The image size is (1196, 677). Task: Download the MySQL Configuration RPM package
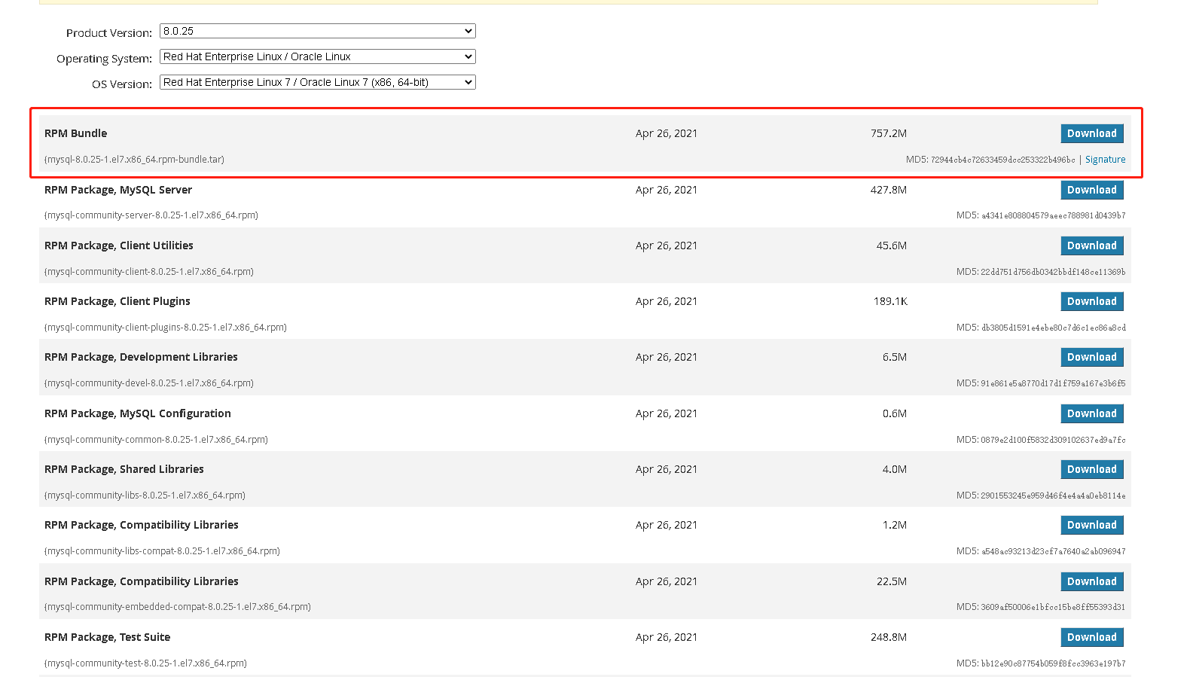tap(1091, 413)
